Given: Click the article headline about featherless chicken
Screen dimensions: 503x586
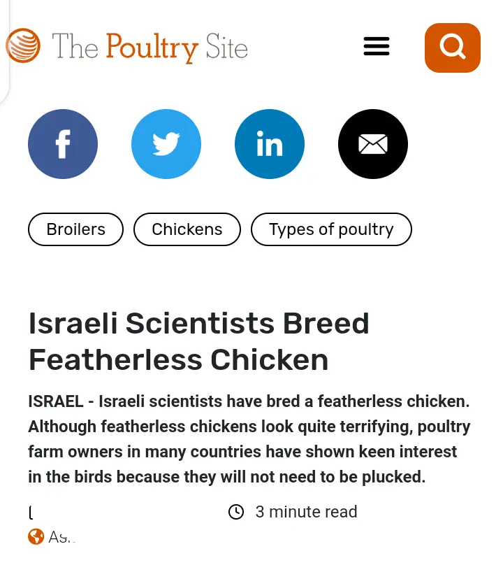Looking at the screenshot, I should click(198, 341).
